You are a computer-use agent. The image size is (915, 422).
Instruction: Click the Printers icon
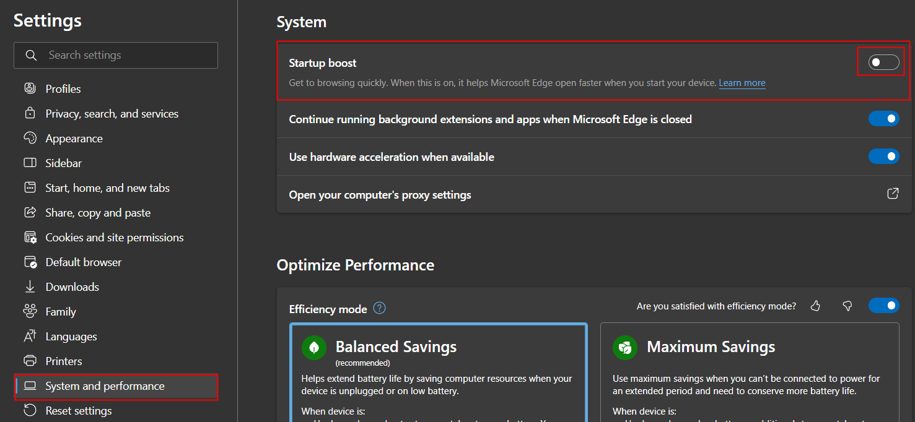point(30,361)
